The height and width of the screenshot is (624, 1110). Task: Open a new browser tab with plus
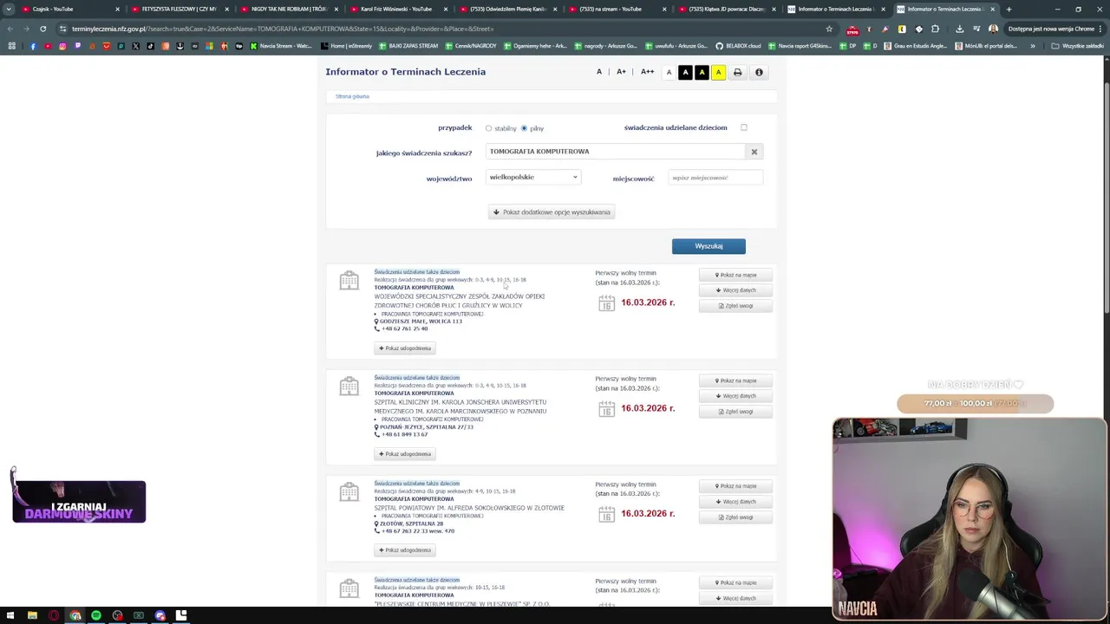(1009, 9)
